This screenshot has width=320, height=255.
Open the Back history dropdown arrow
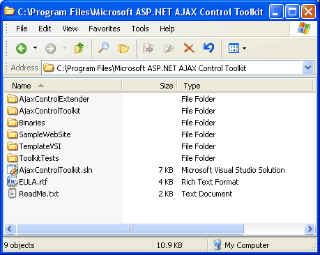35,48
